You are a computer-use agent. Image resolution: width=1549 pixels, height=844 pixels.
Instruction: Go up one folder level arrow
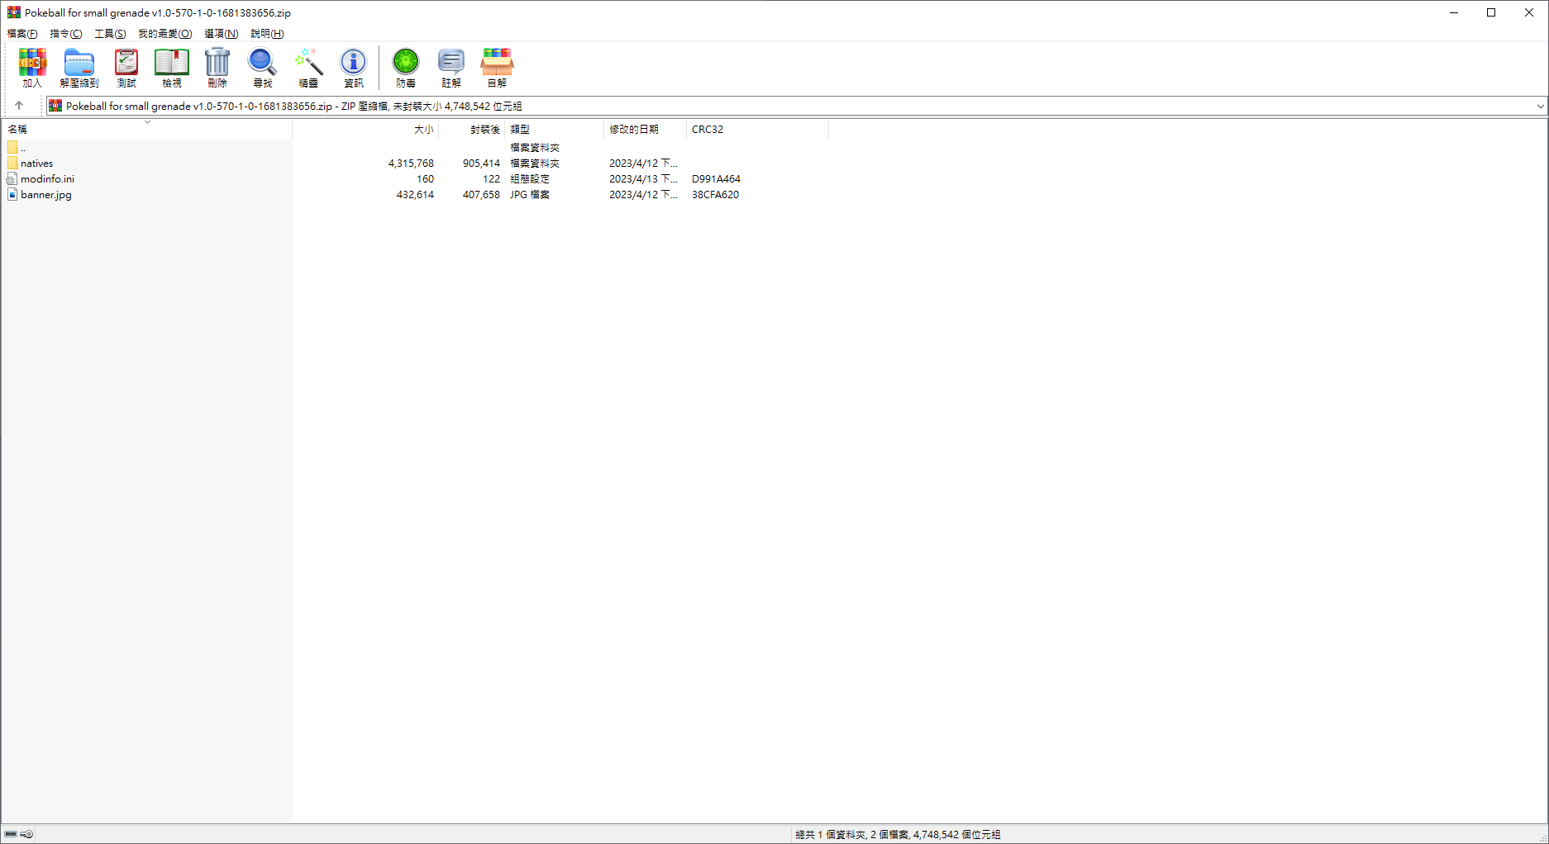(x=19, y=106)
